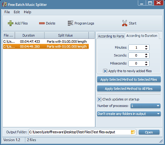The image size is (165, 145).
Task: Sort by the Duration column header
Action: coord(30,36)
